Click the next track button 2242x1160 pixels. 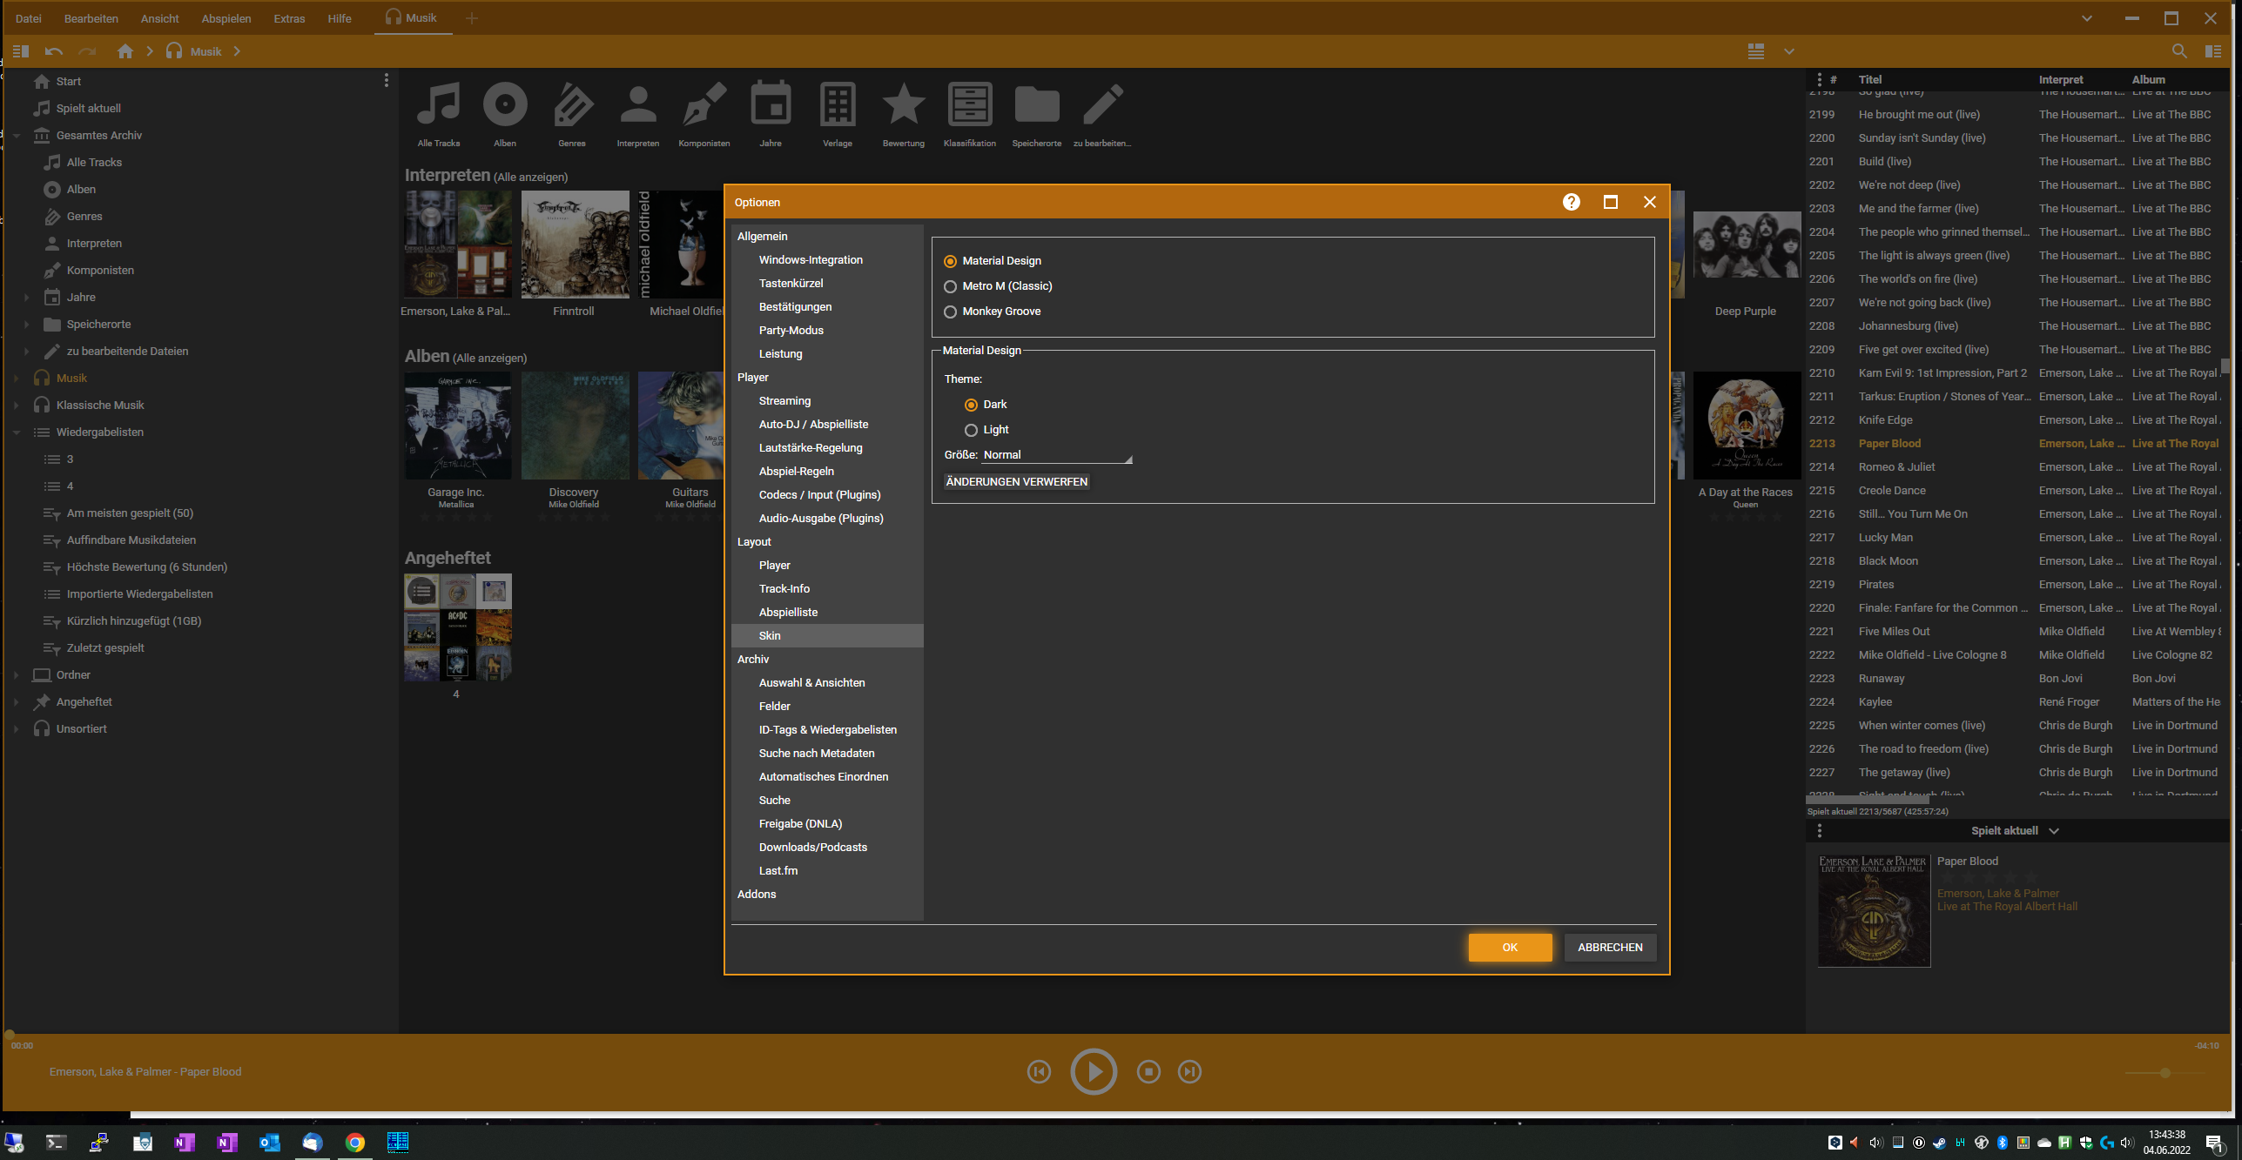(x=1190, y=1072)
